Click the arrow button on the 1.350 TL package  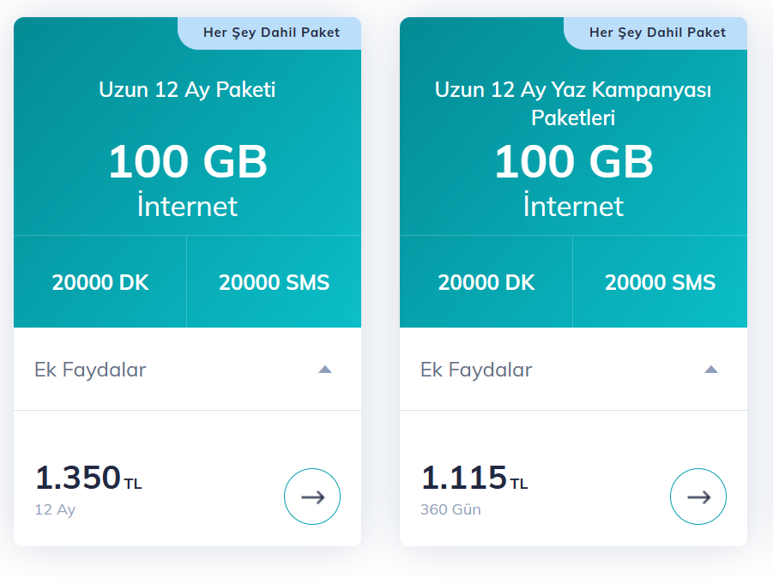(x=312, y=497)
